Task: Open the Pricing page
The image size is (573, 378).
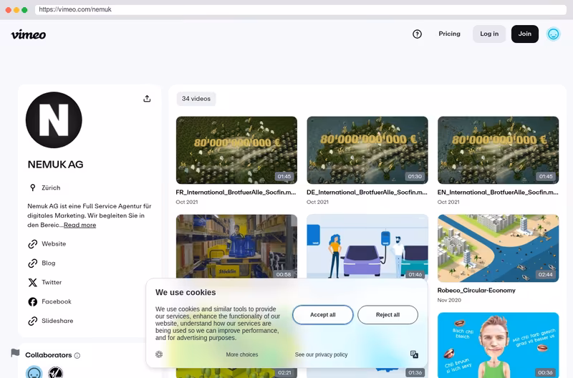Action: tap(449, 34)
